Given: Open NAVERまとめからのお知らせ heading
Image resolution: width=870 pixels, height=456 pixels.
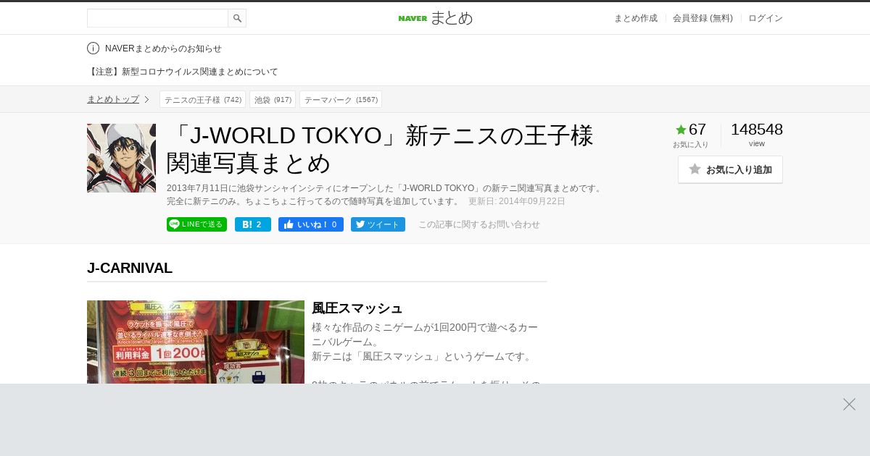Looking at the screenshot, I should (163, 48).
